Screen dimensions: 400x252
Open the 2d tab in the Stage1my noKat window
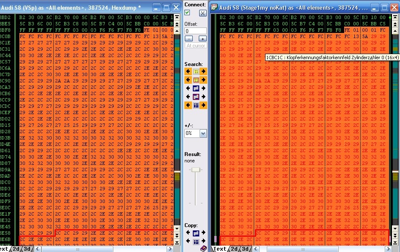234,249
